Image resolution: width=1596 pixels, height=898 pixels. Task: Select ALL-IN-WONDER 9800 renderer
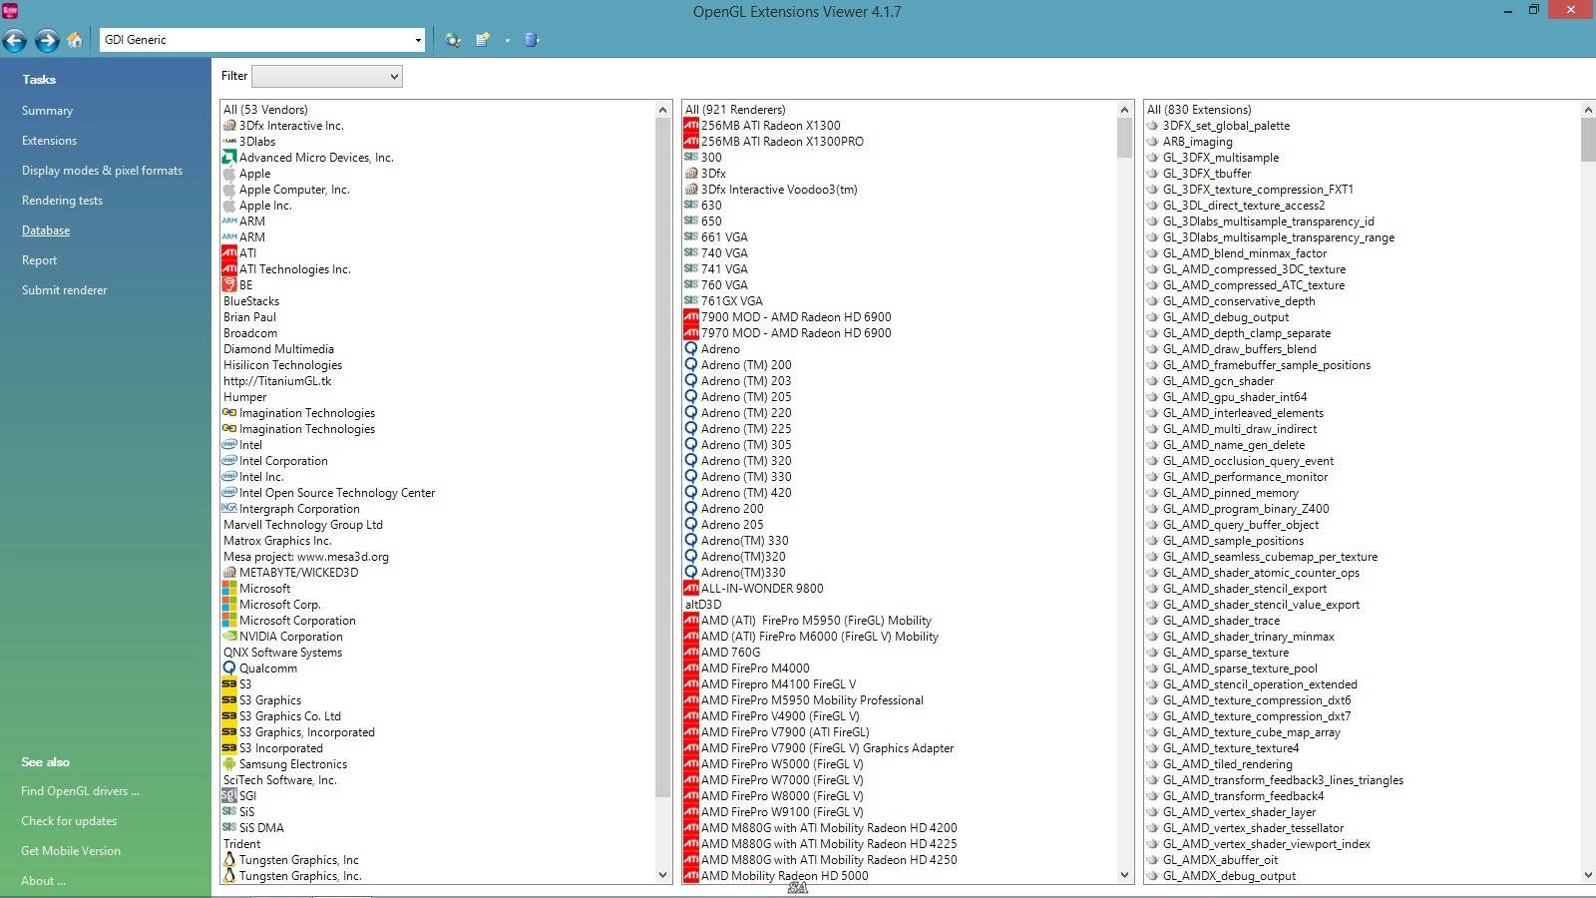pos(754,589)
